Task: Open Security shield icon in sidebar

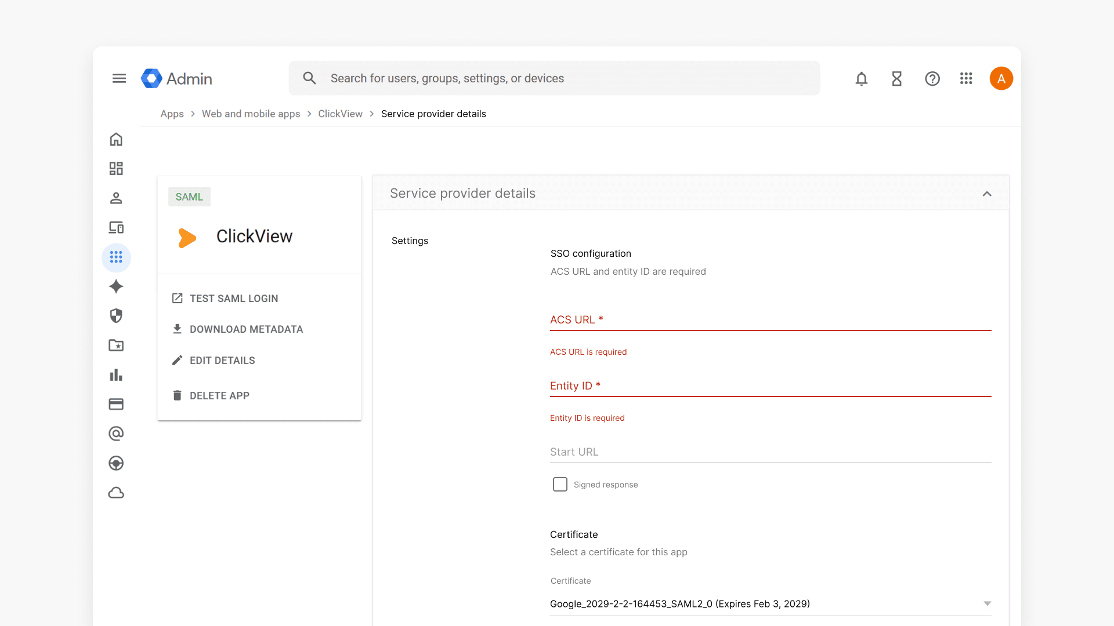Action: click(116, 316)
